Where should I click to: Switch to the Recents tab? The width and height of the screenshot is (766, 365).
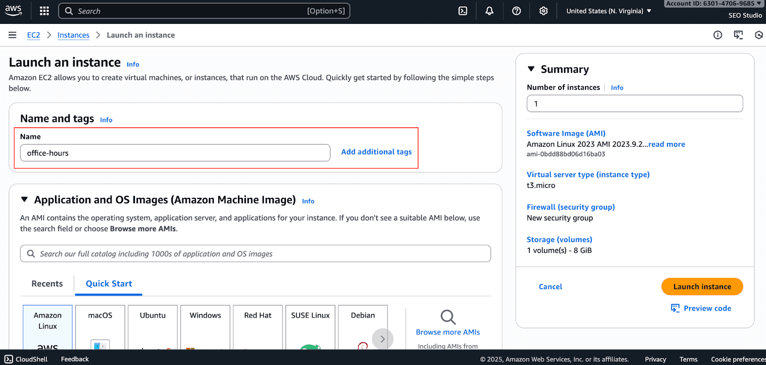pyautogui.click(x=47, y=284)
